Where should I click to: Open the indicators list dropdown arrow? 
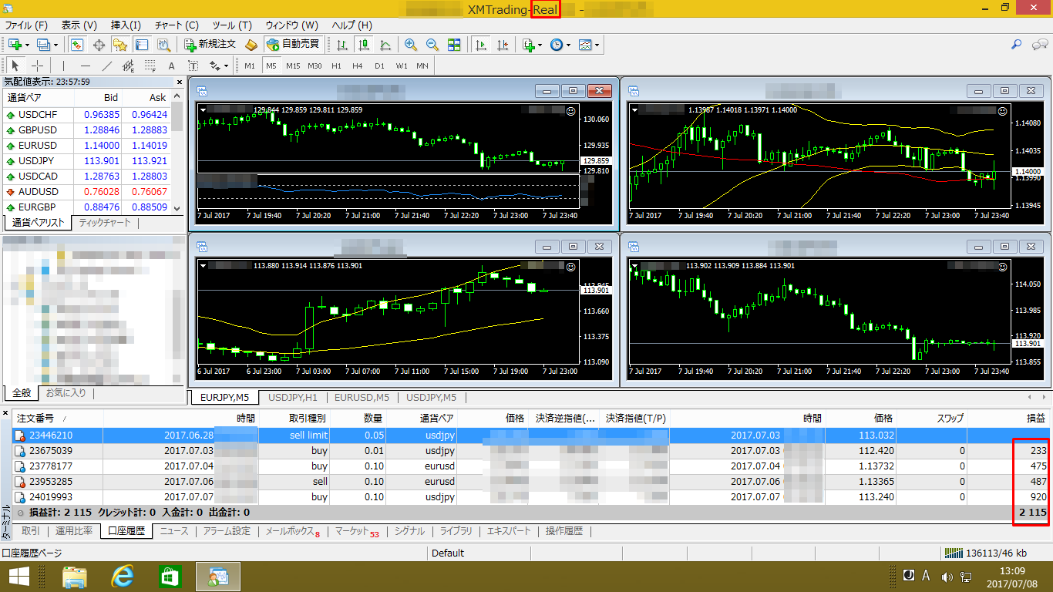point(539,45)
